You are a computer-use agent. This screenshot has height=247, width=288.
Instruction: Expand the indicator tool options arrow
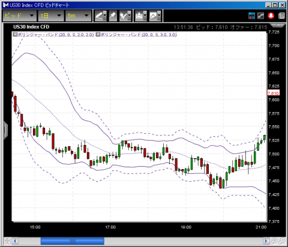pos(130,16)
